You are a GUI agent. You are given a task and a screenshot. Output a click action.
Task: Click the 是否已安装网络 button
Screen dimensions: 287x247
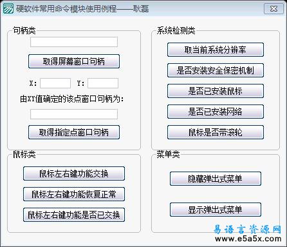pyautogui.click(x=216, y=112)
